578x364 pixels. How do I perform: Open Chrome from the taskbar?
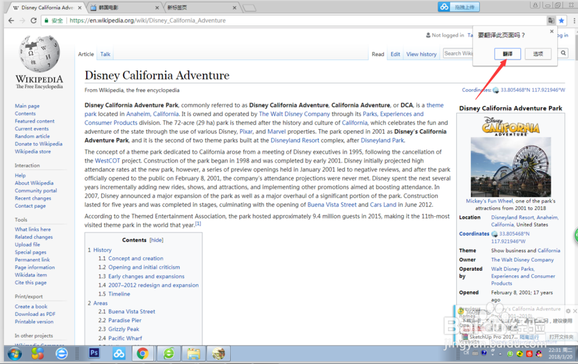143,354
